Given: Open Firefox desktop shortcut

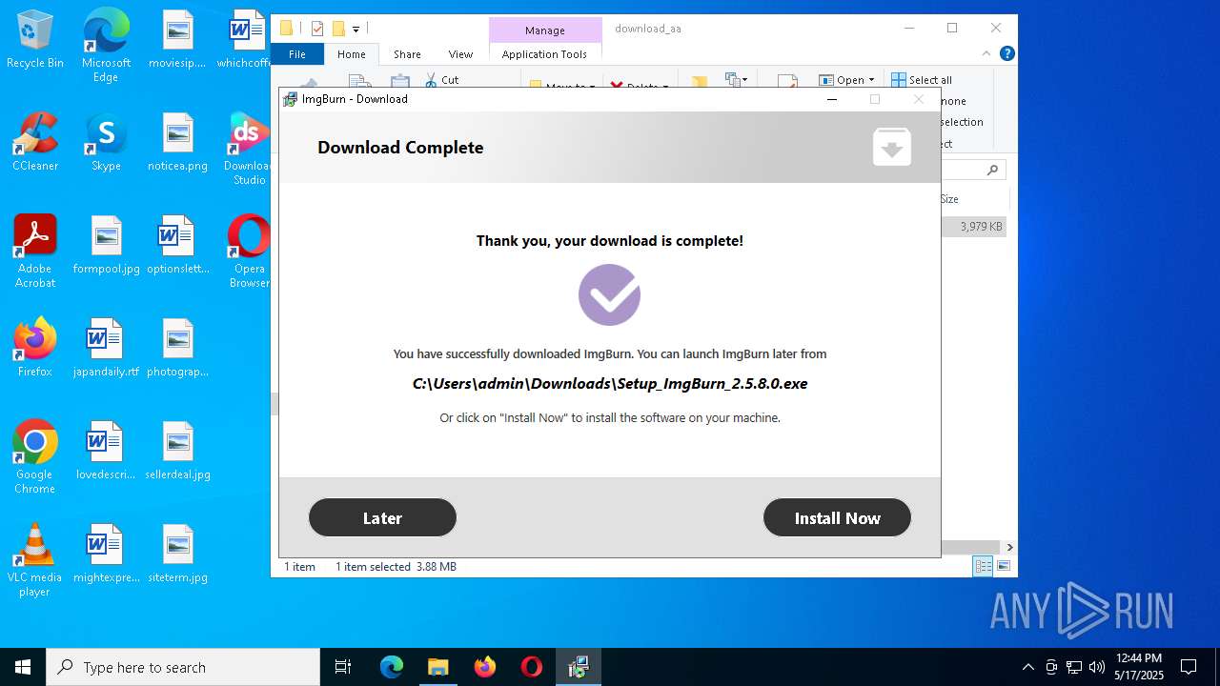Looking at the screenshot, I should click(35, 349).
